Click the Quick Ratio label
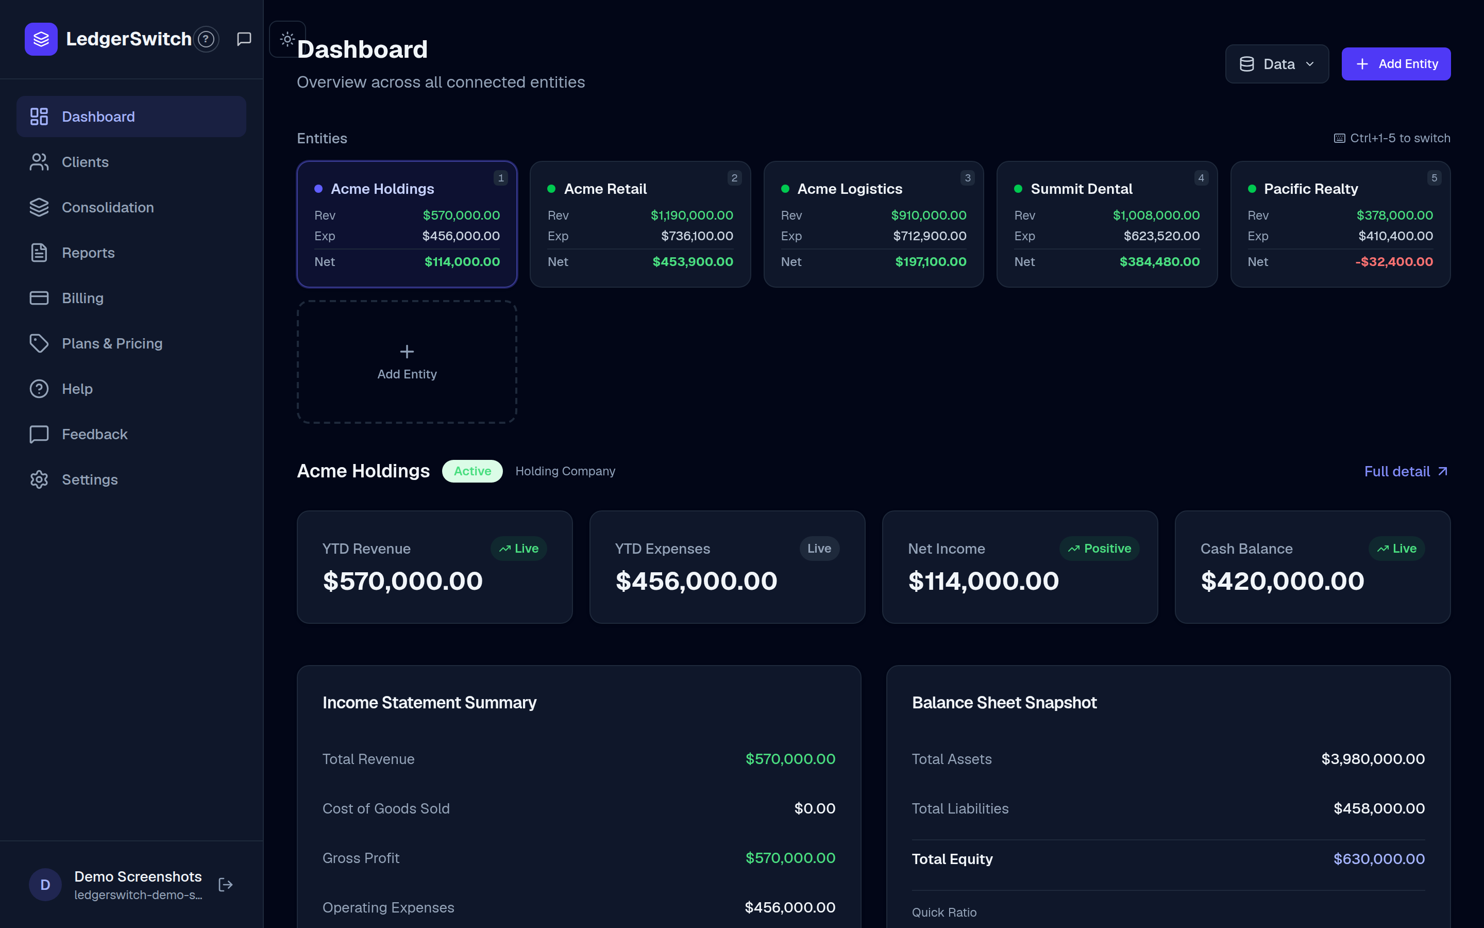1484x928 pixels. click(x=945, y=913)
